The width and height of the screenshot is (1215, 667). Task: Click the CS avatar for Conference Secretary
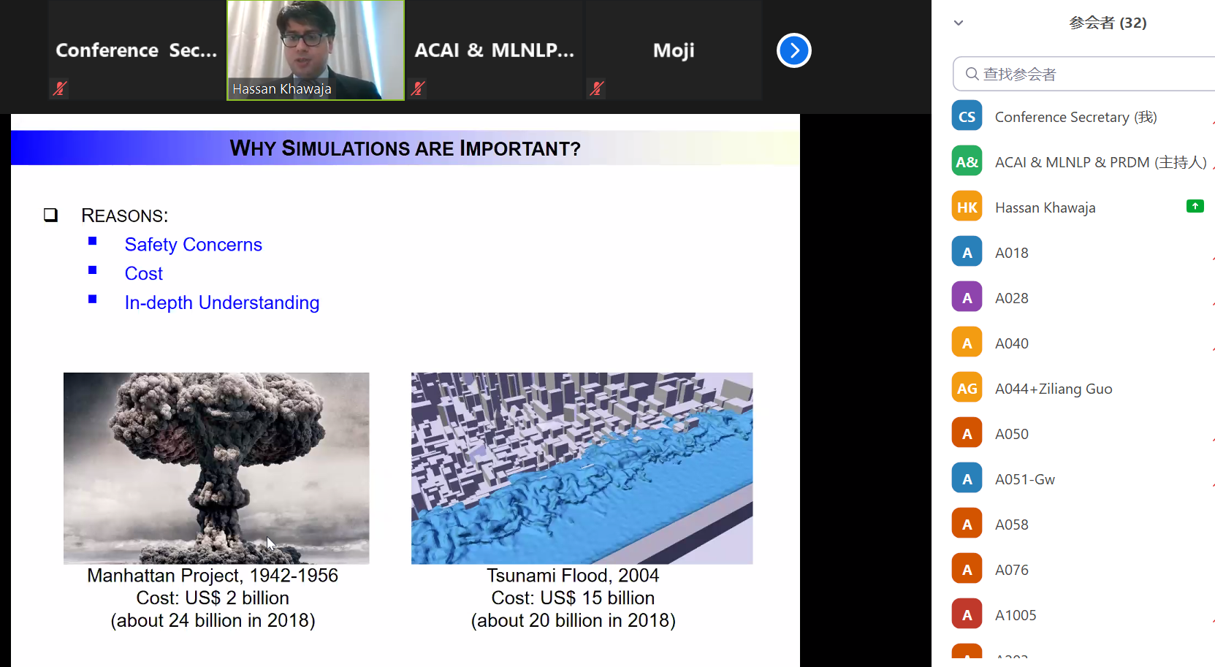967,117
